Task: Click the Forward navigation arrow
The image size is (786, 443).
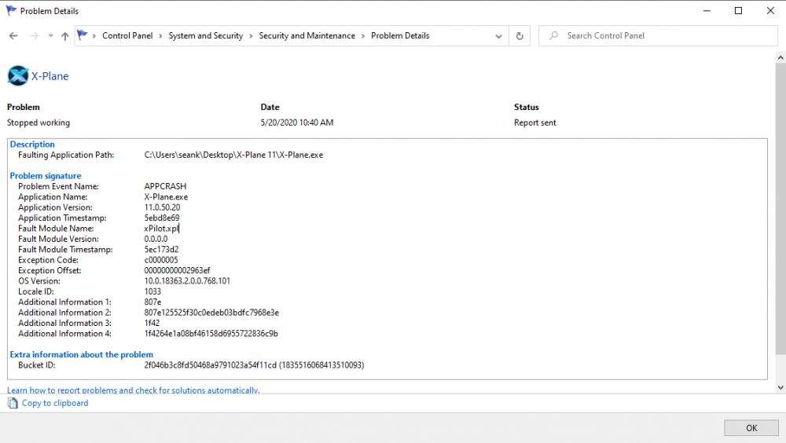Action: coord(34,36)
